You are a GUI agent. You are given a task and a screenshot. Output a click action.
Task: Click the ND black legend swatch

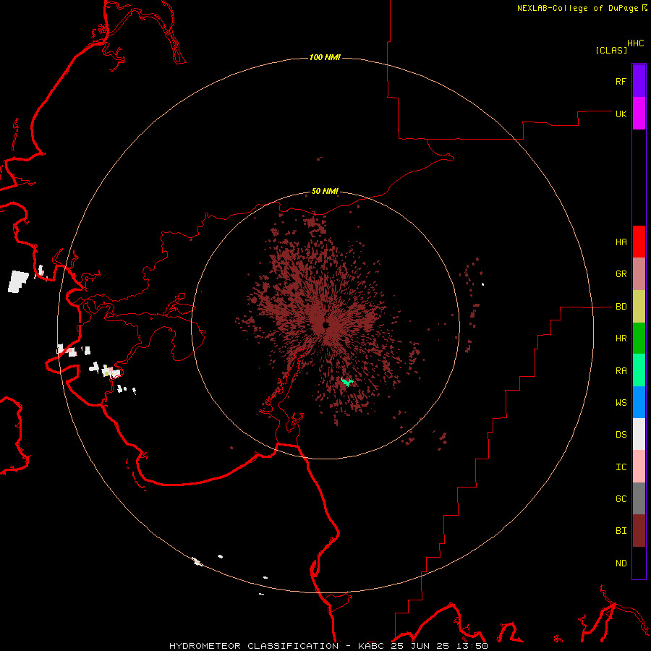click(x=639, y=563)
